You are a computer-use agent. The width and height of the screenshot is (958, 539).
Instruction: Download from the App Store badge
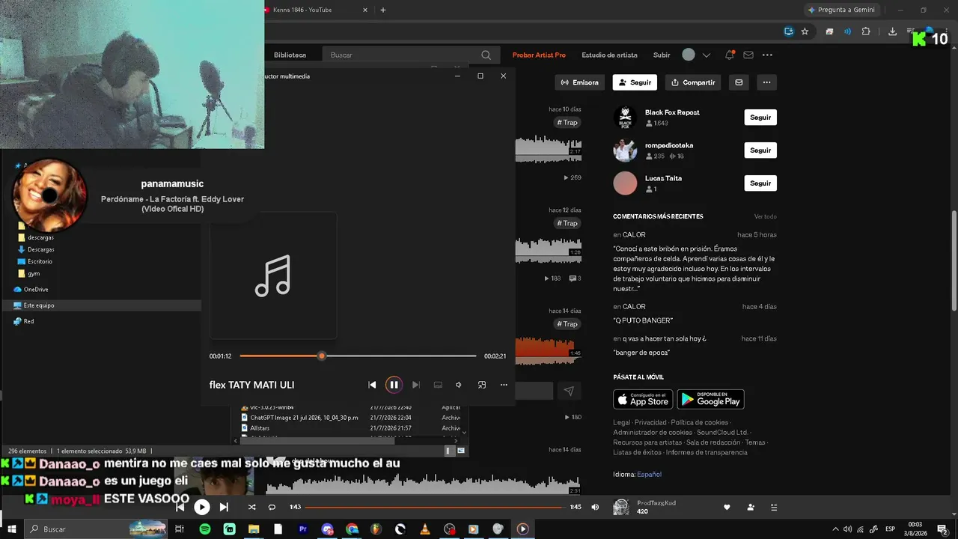pyautogui.click(x=643, y=399)
